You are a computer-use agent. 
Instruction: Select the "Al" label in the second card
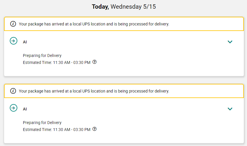[25, 109]
